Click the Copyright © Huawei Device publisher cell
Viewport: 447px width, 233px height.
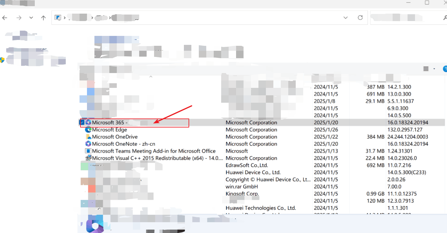click(x=268, y=179)
